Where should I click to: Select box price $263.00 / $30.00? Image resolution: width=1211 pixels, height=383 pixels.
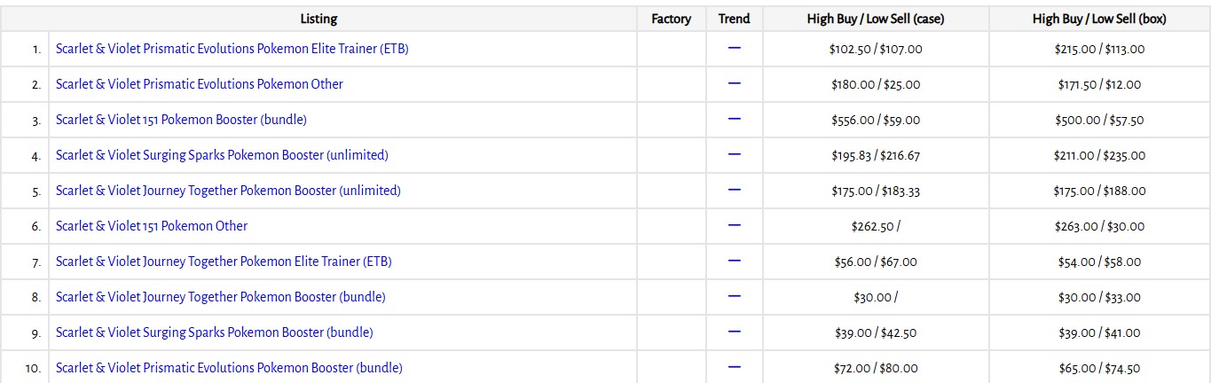[x=1099, y=227]
